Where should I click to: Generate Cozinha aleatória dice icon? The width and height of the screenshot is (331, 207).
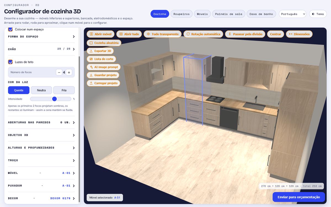91,43
